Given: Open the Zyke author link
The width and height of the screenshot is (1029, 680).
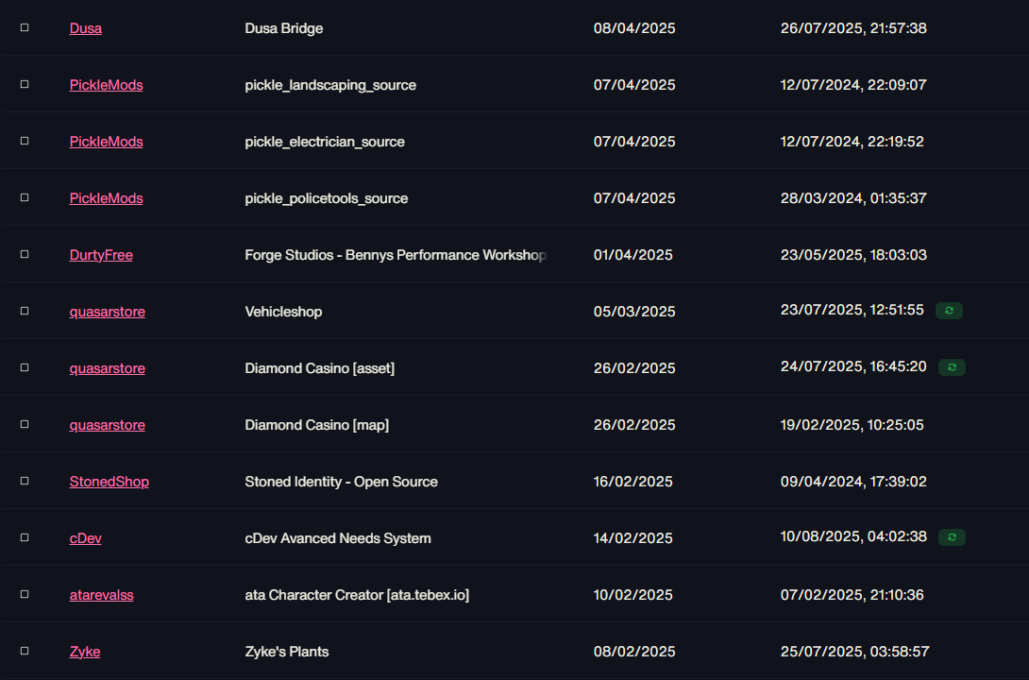Looking at the screenshot, I should 85,652.
